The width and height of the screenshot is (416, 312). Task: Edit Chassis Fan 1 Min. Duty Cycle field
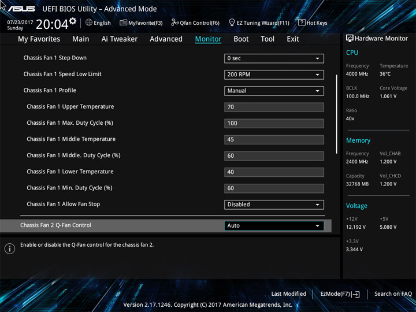tap(274, 188)
